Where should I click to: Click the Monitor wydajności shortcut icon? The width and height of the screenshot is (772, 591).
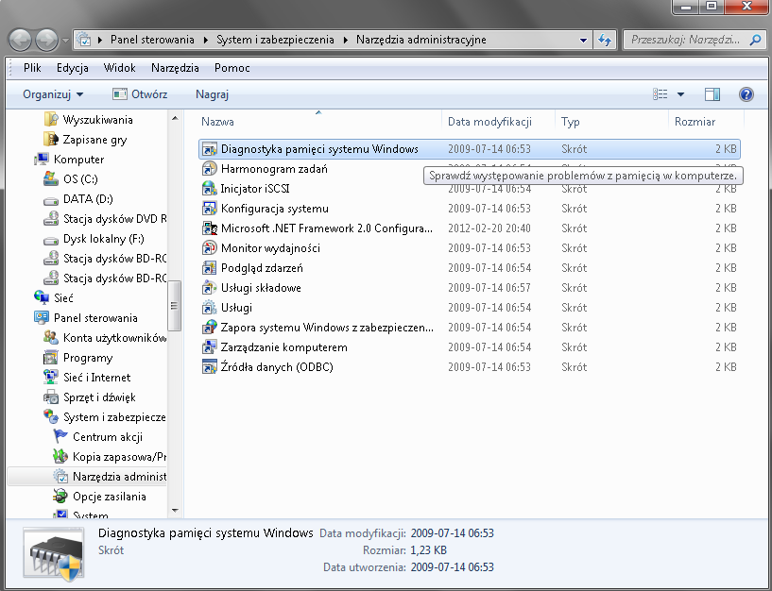coord(211,248)
